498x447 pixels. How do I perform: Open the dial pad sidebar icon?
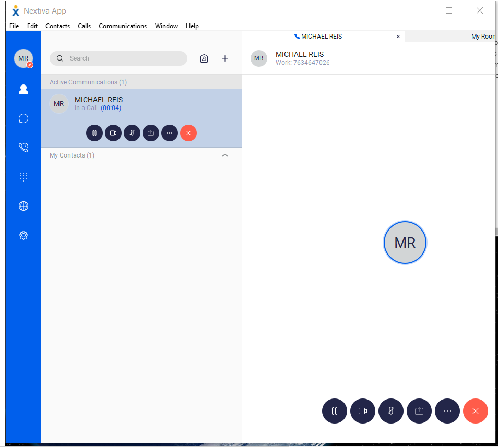23,176
